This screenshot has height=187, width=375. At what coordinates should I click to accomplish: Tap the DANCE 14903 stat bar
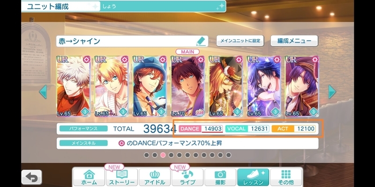201,129
